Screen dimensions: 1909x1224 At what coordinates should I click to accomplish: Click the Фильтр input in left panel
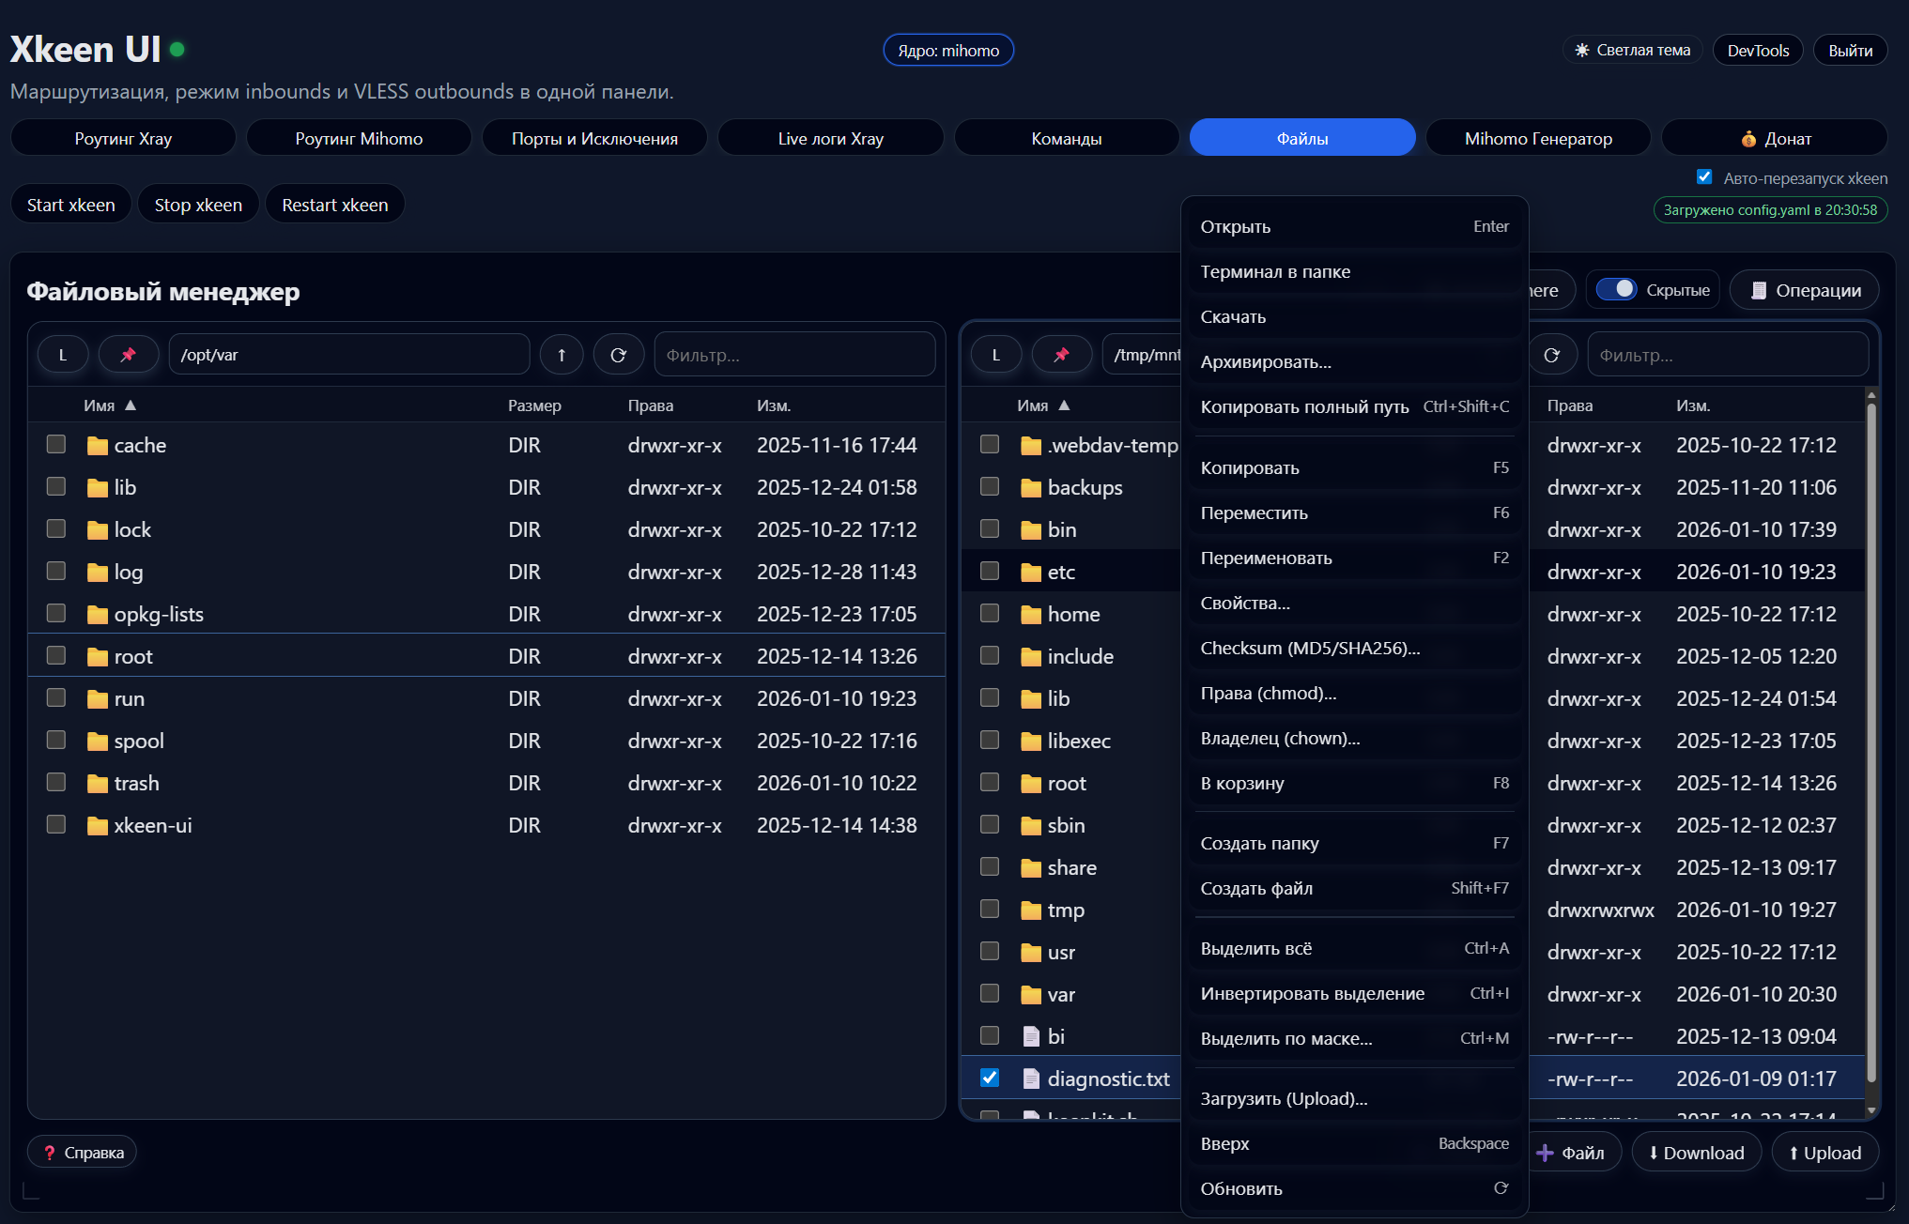click(794, 354)
